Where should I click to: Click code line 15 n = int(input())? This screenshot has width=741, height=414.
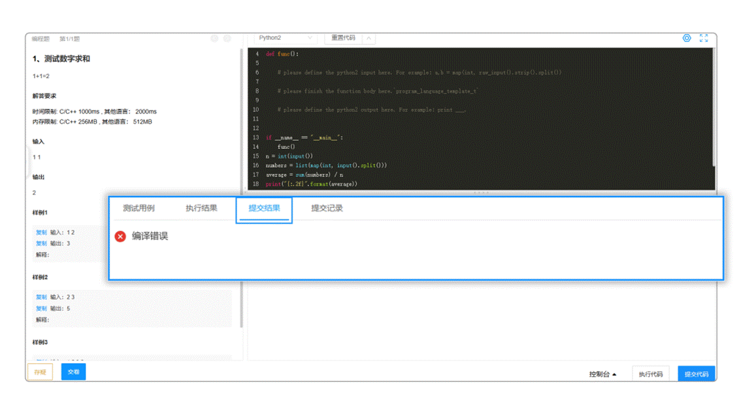coord(289,156)
